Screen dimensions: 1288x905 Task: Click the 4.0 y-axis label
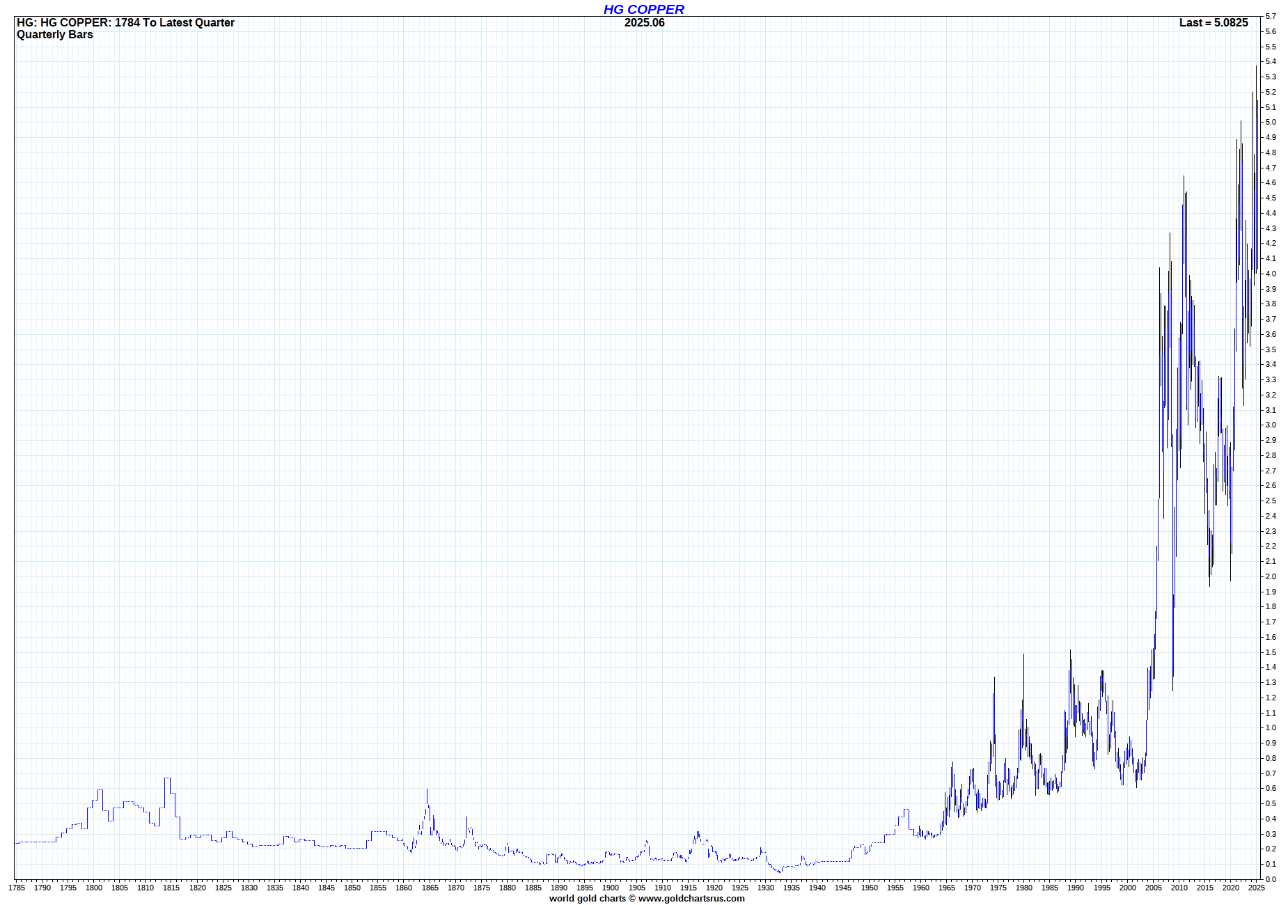click(1271, 274)
